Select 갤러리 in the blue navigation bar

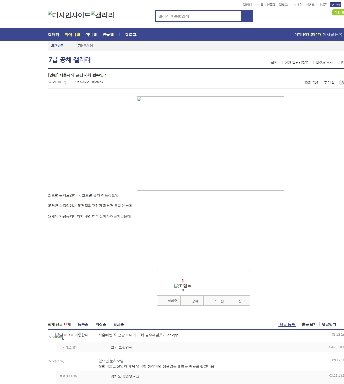pos(53,35)
